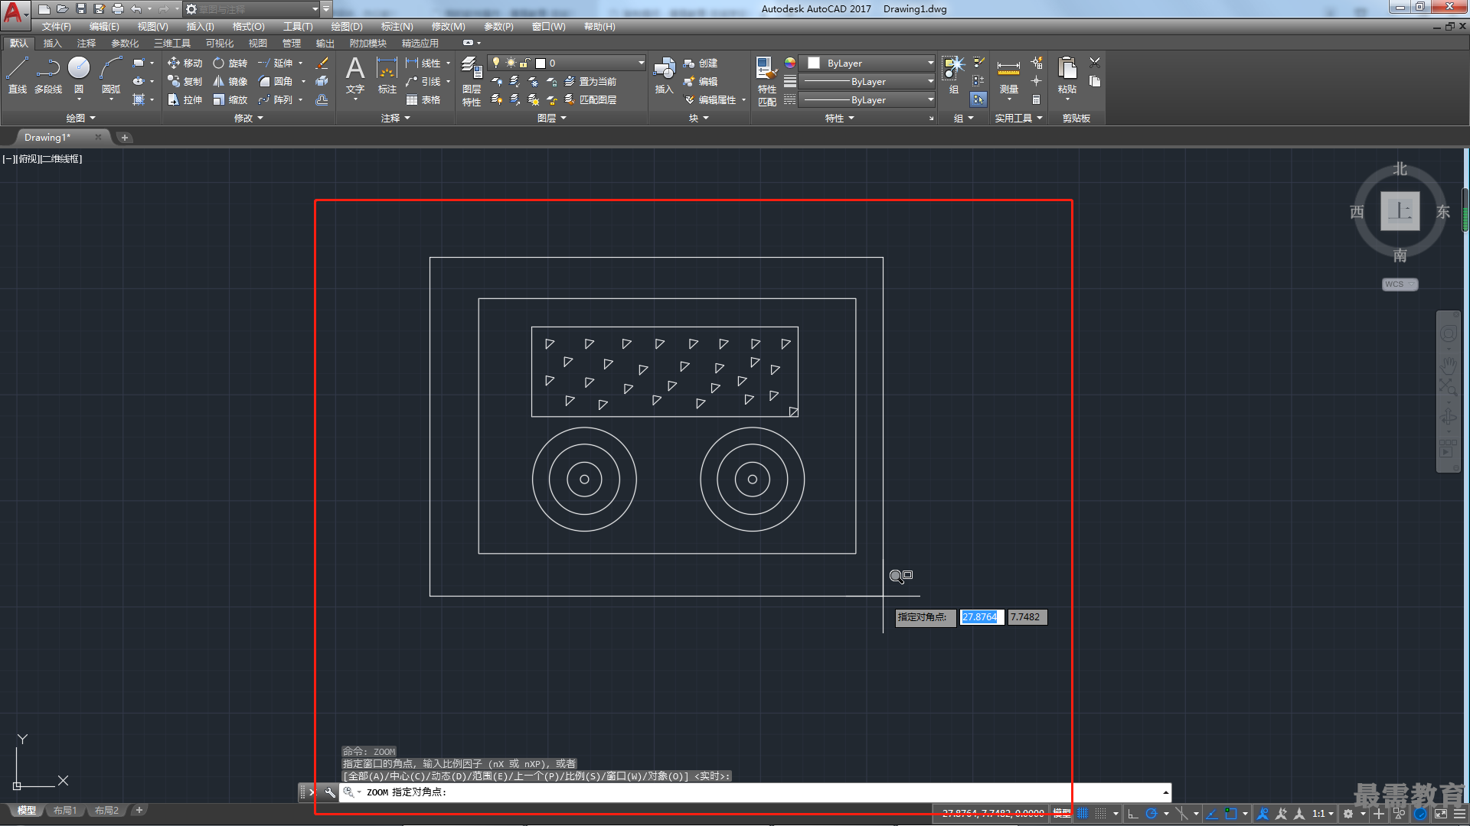Click the Array (阵列) tool

coord(276,100)
